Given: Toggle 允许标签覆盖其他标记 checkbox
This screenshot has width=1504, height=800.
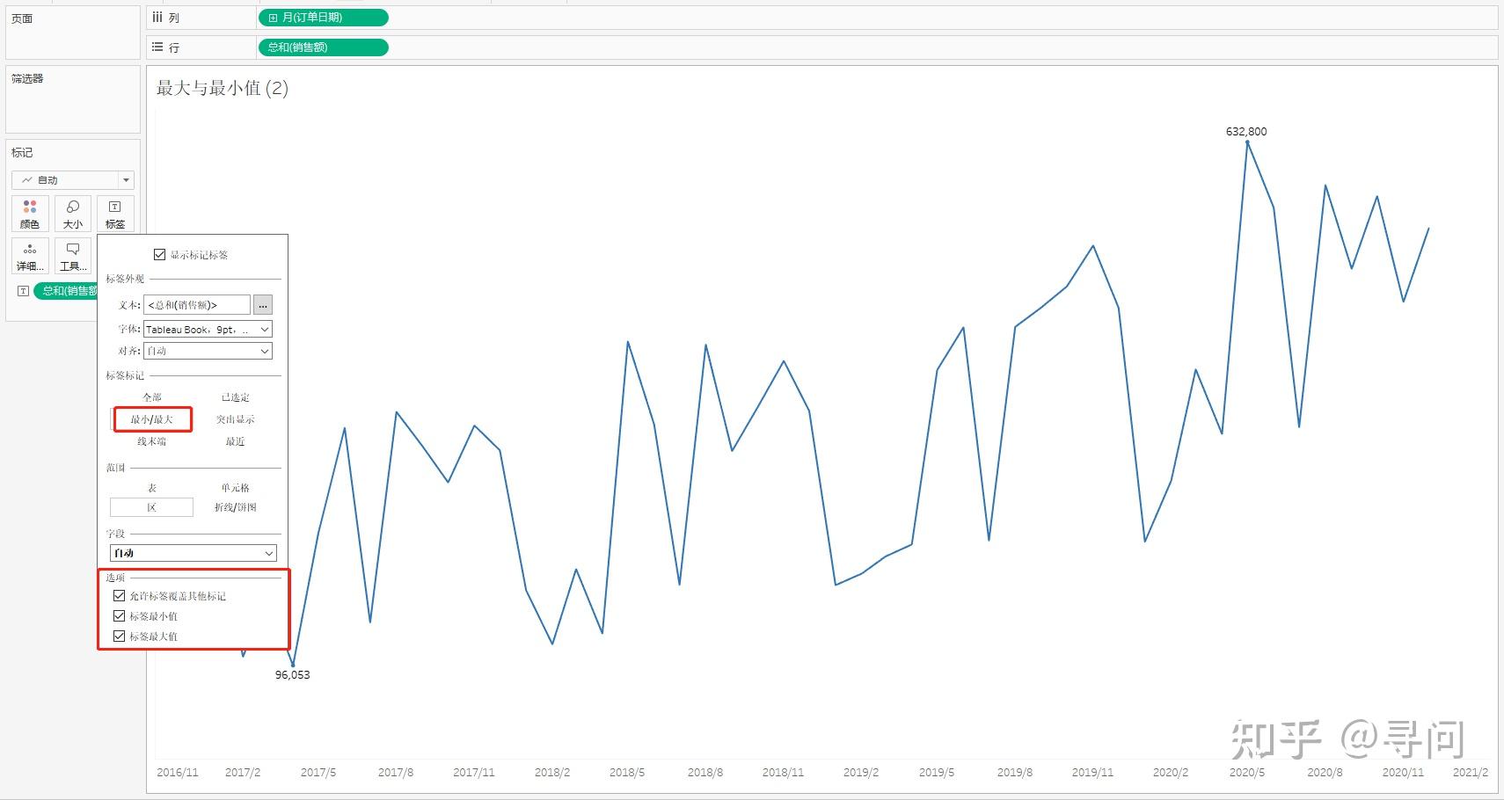Looking at the screenshot, I should pyautogui.click(x=120, y=596).
